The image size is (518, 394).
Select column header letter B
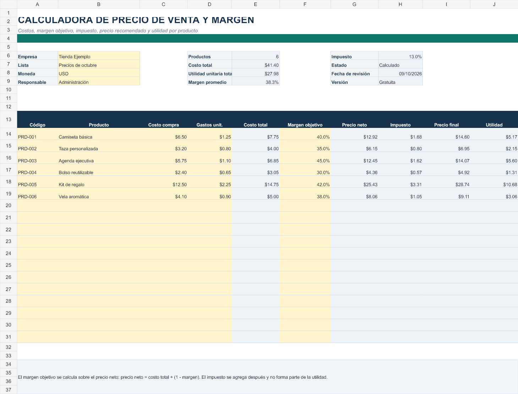click(x=99, y=4)
